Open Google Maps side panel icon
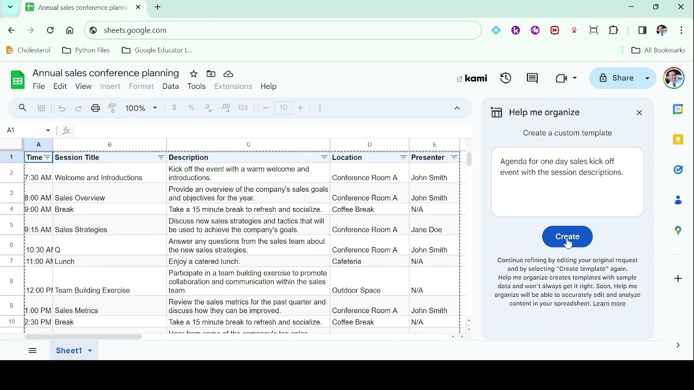 678,231
